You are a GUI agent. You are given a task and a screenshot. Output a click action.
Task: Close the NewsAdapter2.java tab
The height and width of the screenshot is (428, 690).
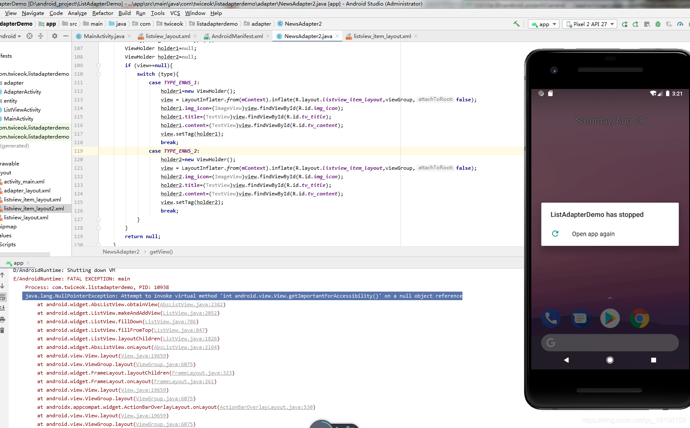337,36
